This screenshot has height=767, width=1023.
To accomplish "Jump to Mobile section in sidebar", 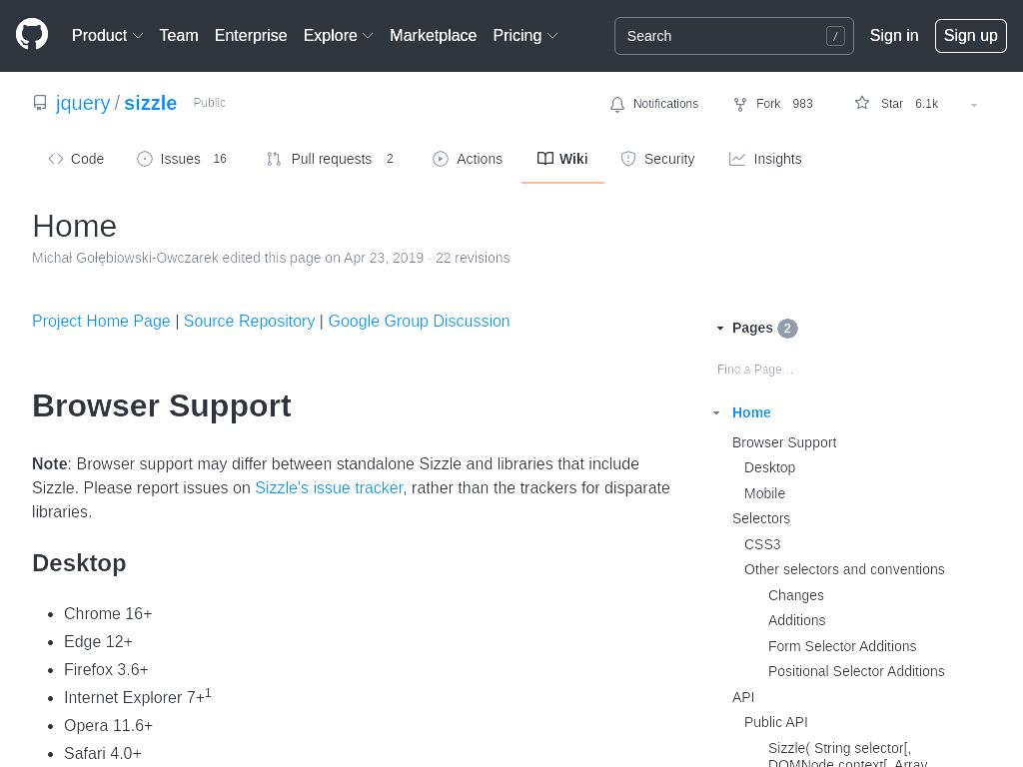I will tap(764, 493).
